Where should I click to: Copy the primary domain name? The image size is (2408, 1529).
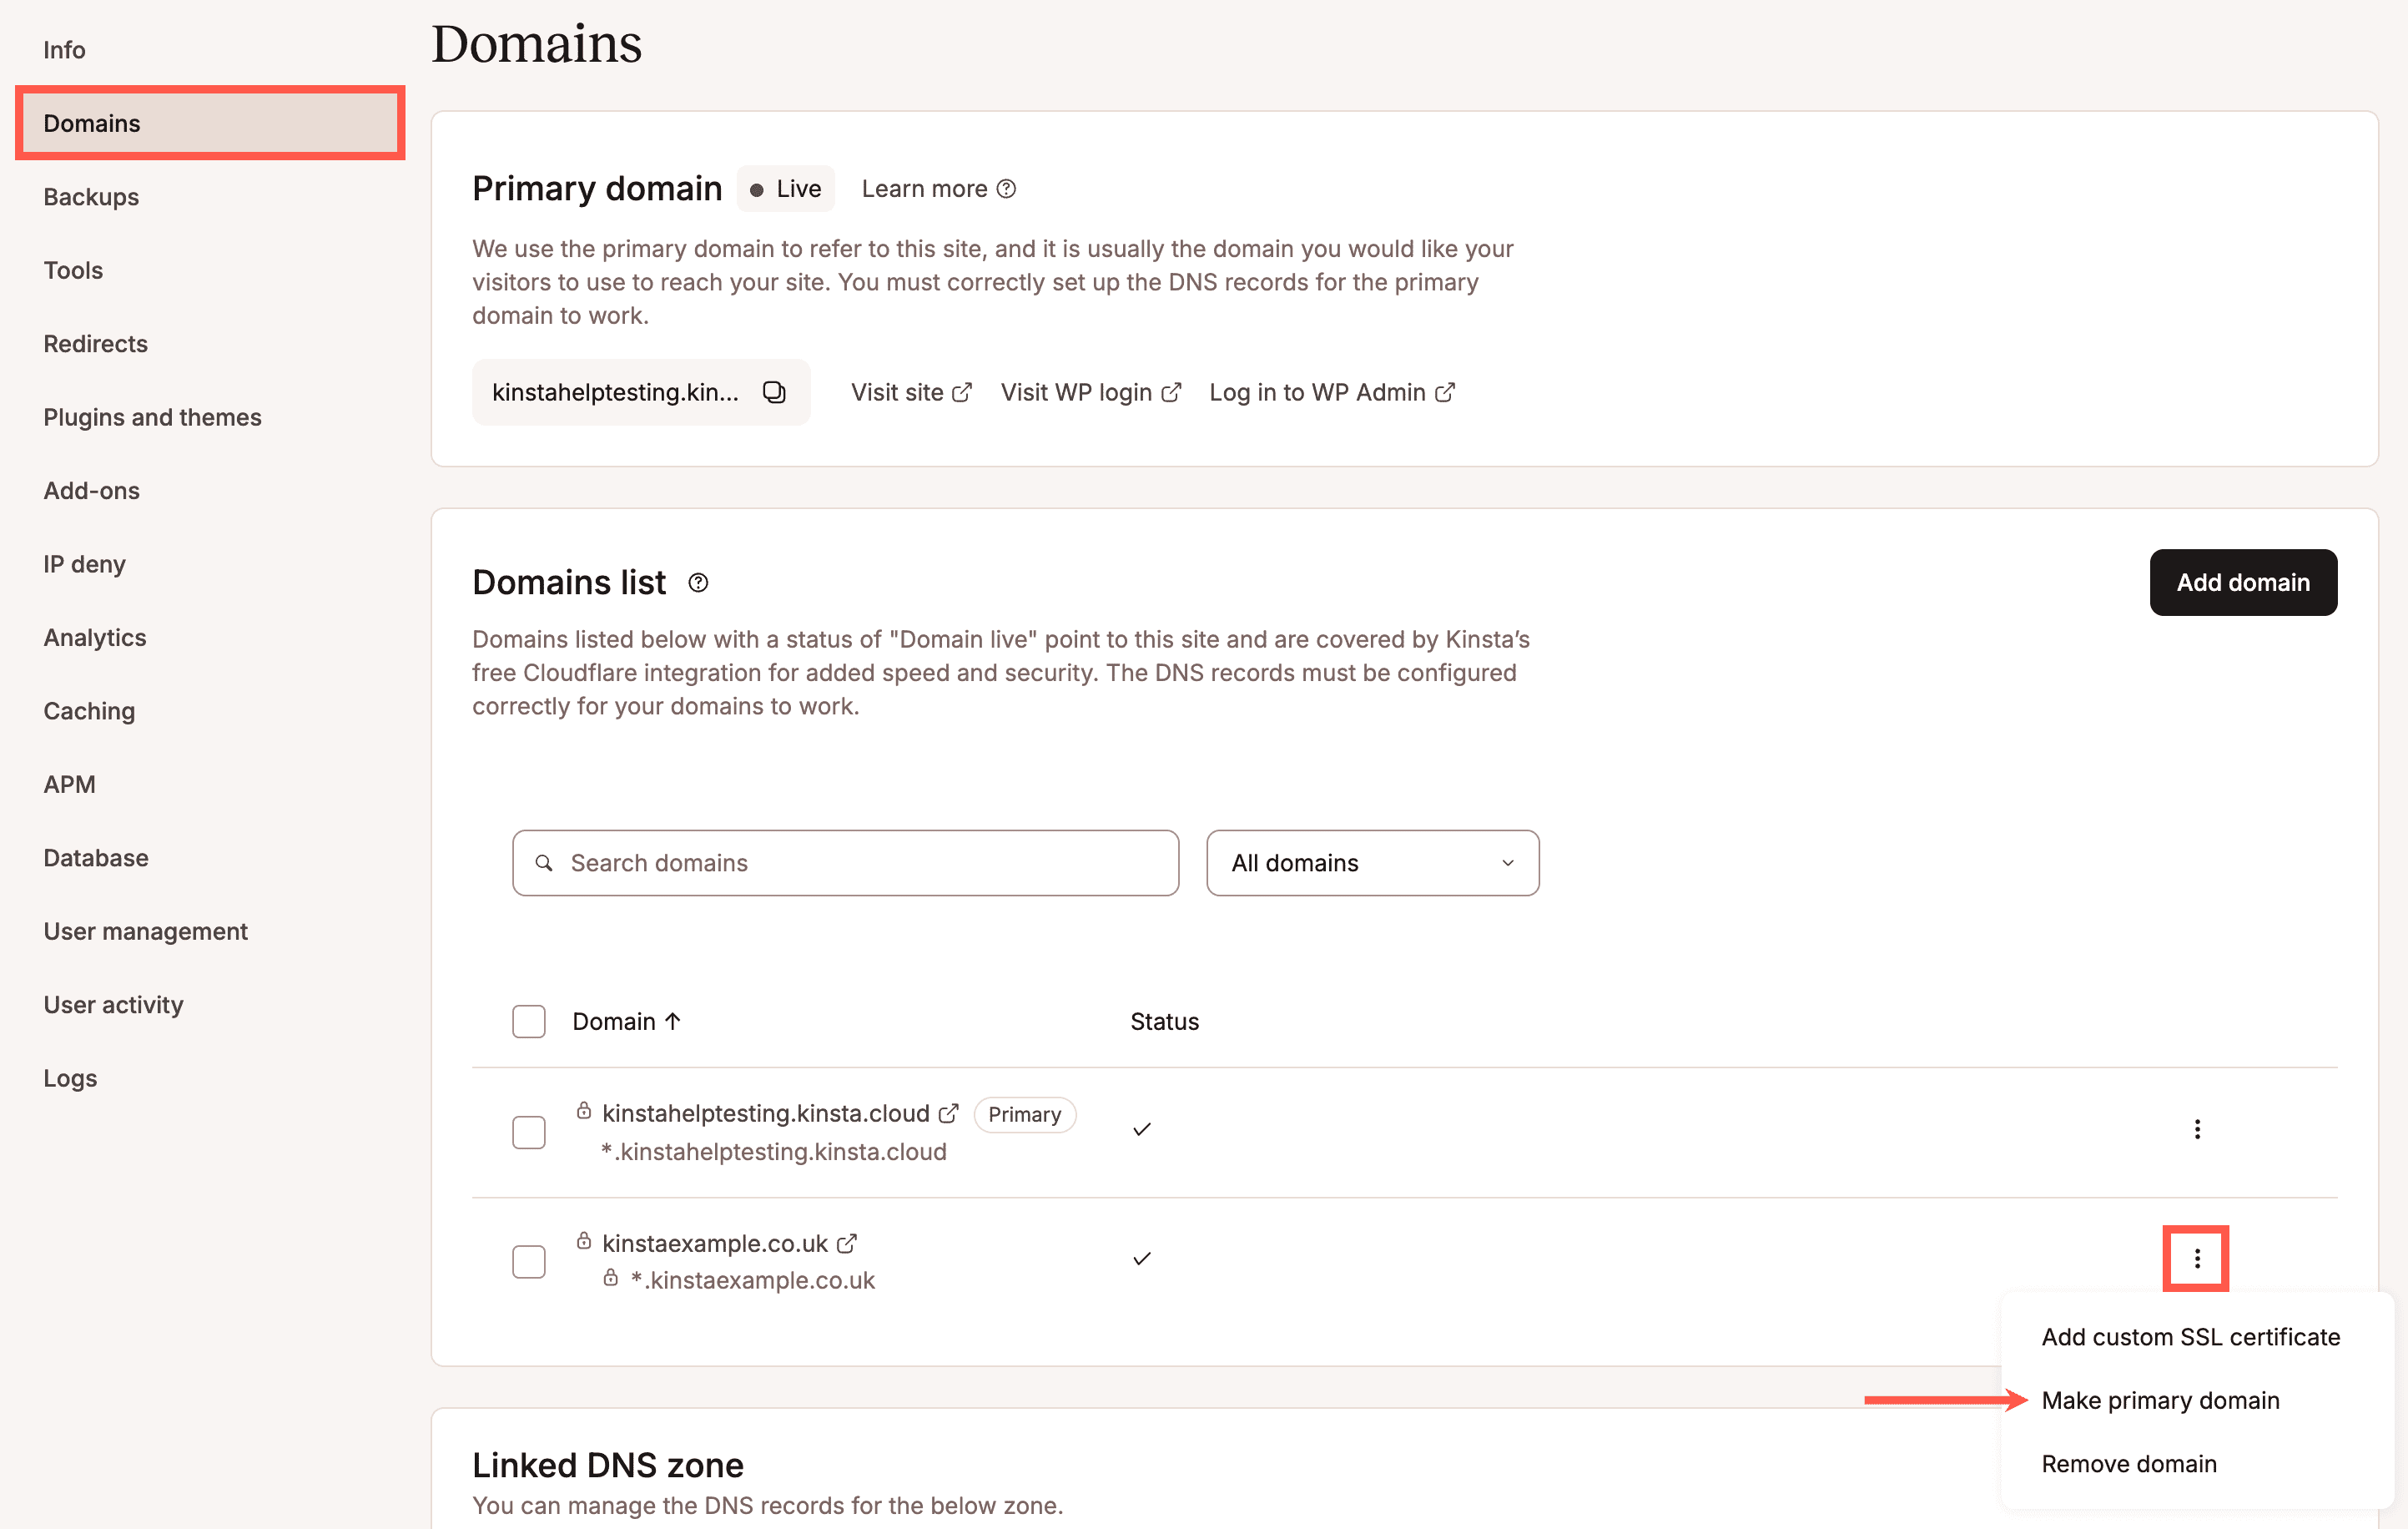pyautogui.click(x=775, y=391)
